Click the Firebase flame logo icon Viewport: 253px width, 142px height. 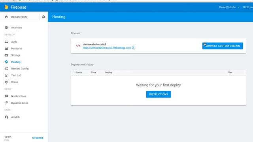pyautogui.click(x=6, y=7)
